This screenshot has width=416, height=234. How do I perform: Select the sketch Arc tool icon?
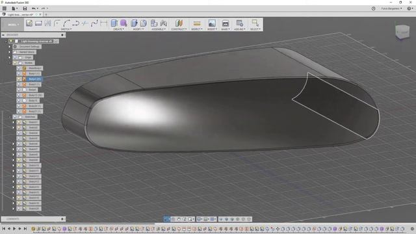(x=66, y=23)
